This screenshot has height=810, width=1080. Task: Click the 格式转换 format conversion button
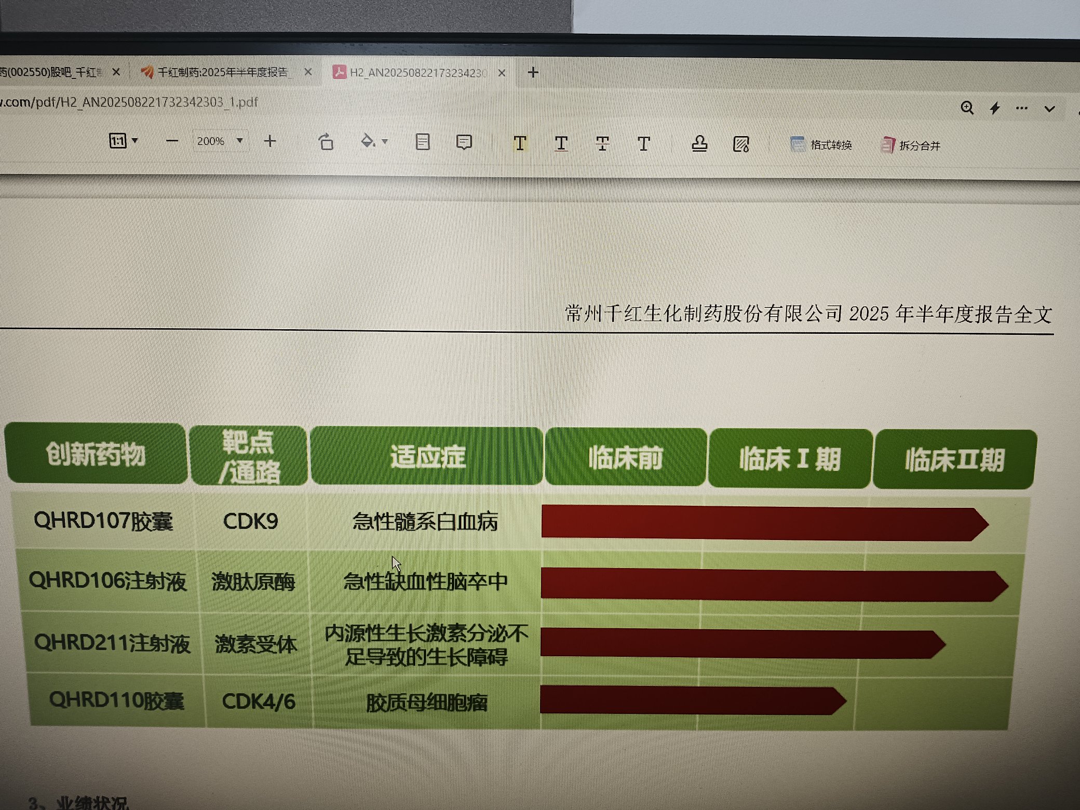[821, 145]
